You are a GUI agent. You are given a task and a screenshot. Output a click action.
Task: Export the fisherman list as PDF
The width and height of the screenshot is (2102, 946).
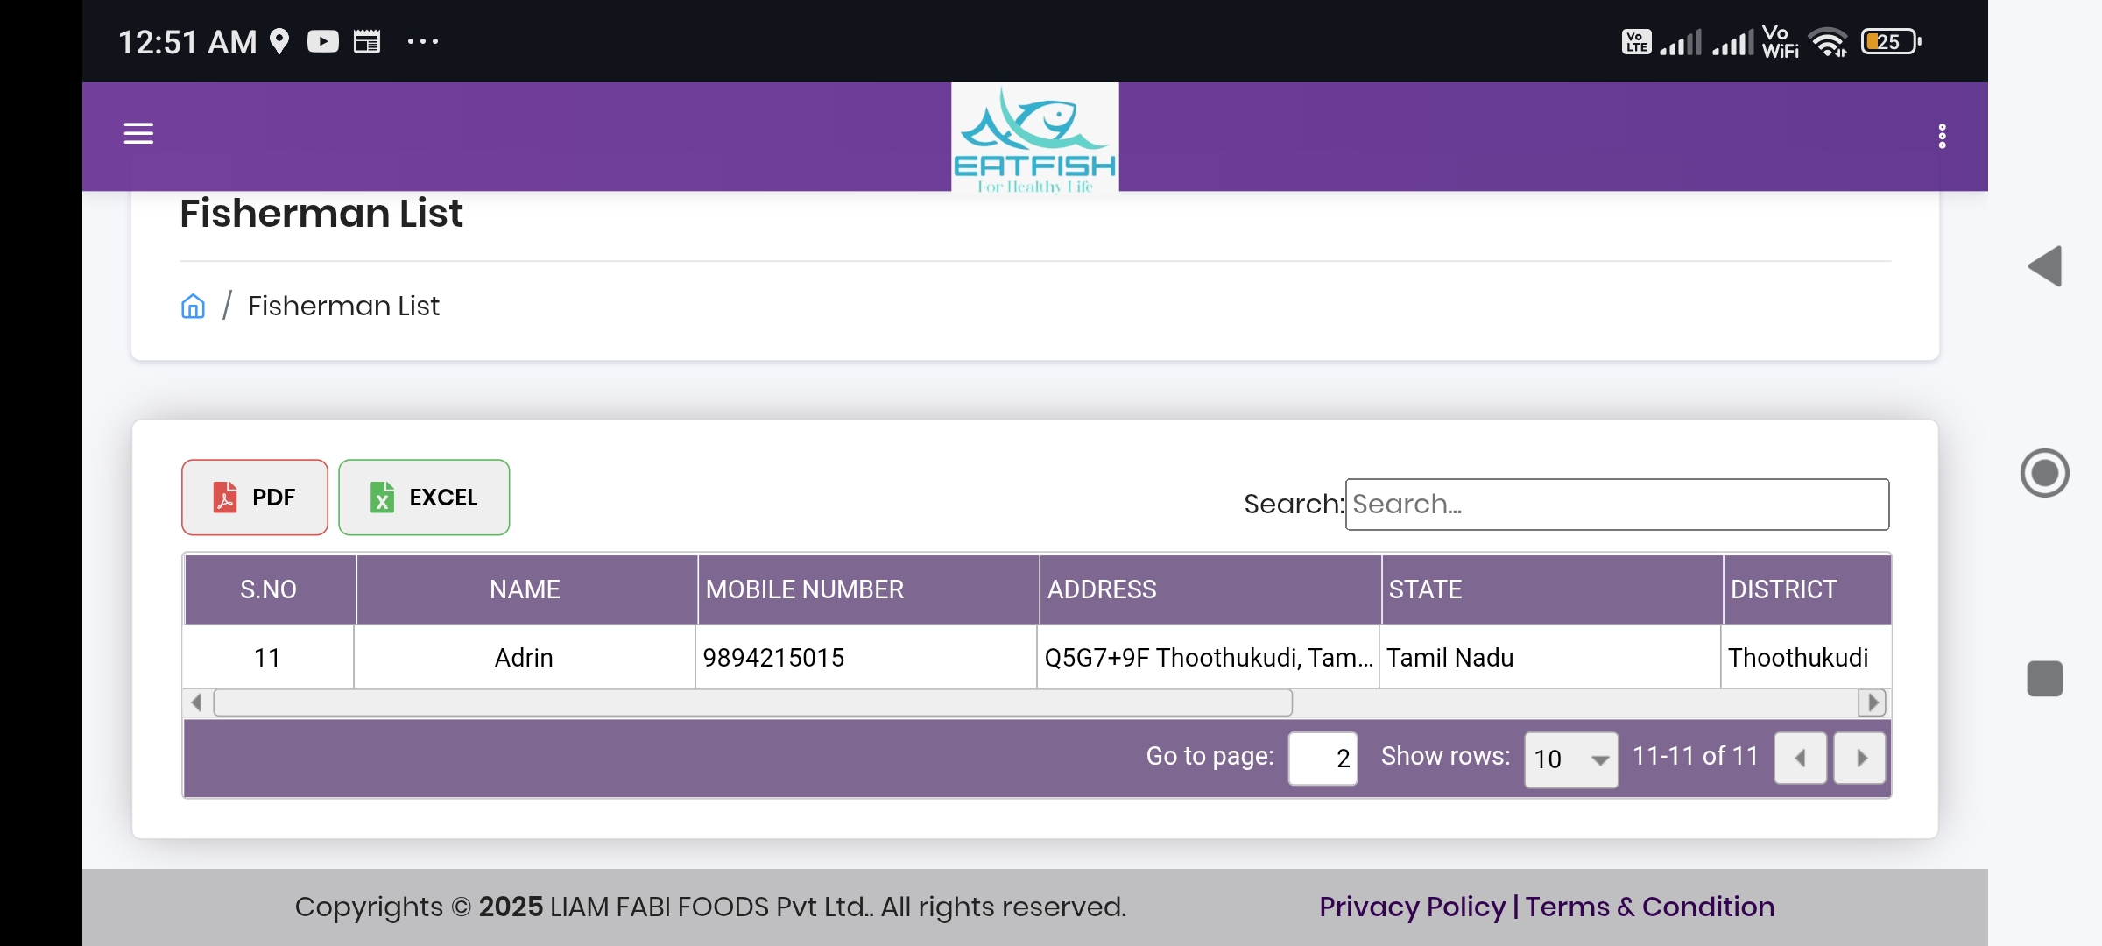pos(255,498)
